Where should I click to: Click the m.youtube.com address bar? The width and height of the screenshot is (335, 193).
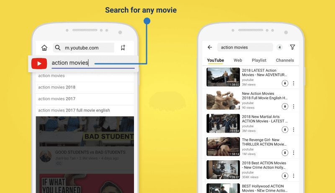click(x=84, y=48)
